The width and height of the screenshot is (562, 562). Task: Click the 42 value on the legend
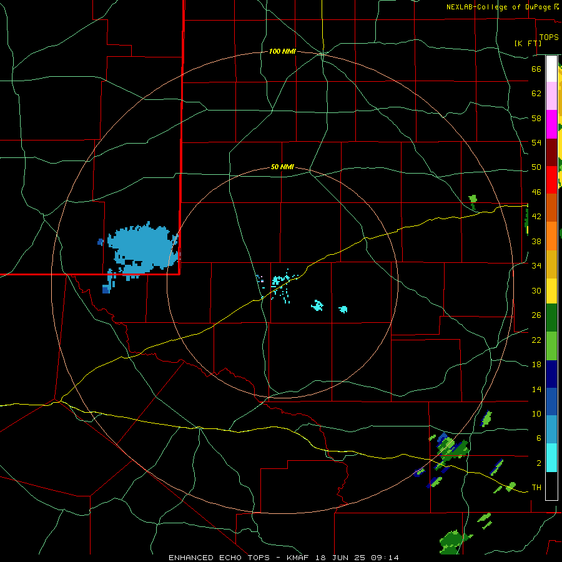click(x=536, y=217)
